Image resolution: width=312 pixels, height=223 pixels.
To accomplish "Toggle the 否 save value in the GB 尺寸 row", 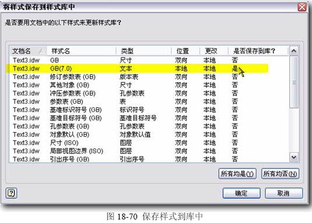I will click(x=235, y=60).
